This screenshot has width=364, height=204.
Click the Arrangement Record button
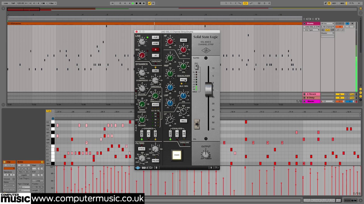tap(140, 3)
